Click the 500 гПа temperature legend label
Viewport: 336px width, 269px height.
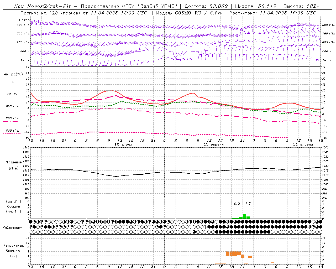pyautogui.click(x=12, y=131)
